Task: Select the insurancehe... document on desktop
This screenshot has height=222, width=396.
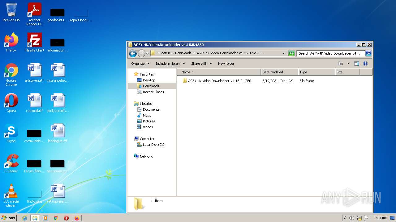Action: pos(58,73)
